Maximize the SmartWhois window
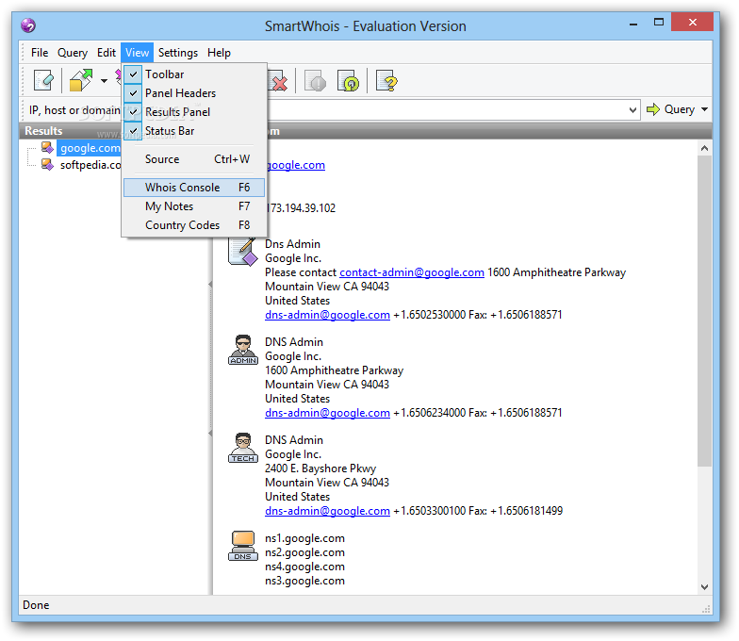Image resolution: width=739 pixels, height=641 pixels. click(659, 23)
